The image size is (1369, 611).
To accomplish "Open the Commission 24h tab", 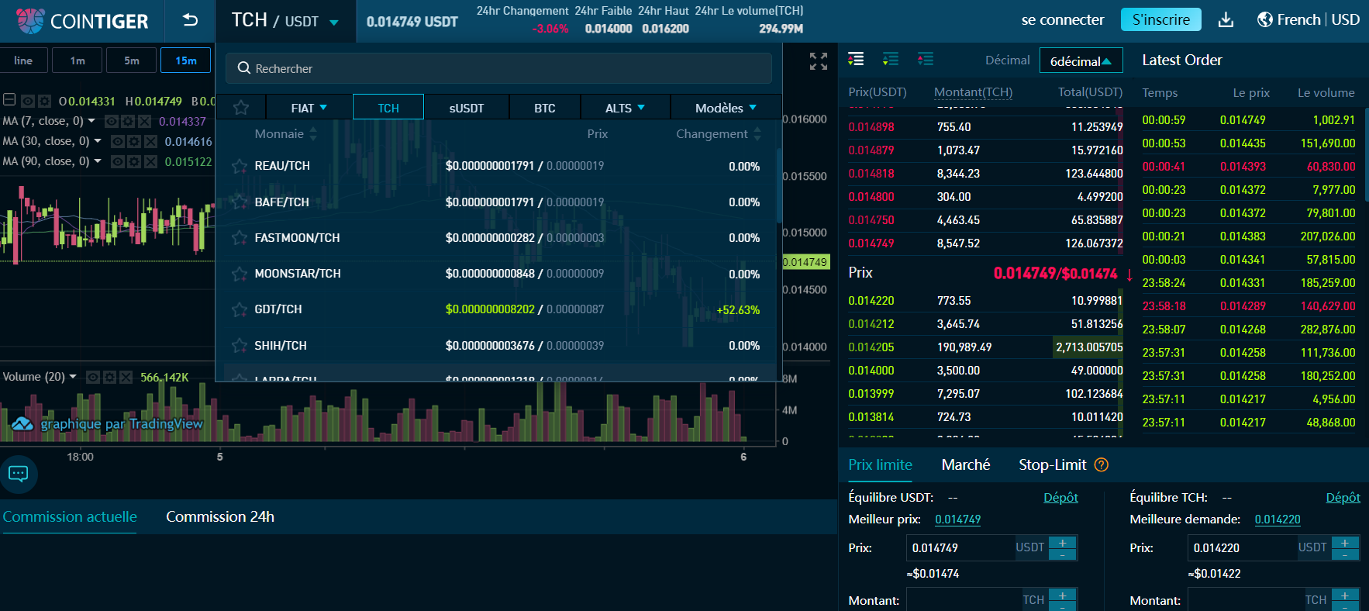I will coord(220,516).
